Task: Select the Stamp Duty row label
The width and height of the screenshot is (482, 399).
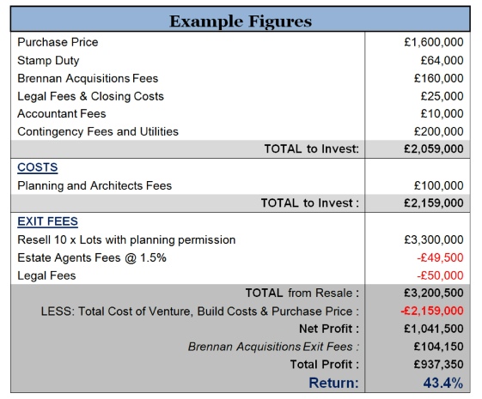Action: [48, 61]
